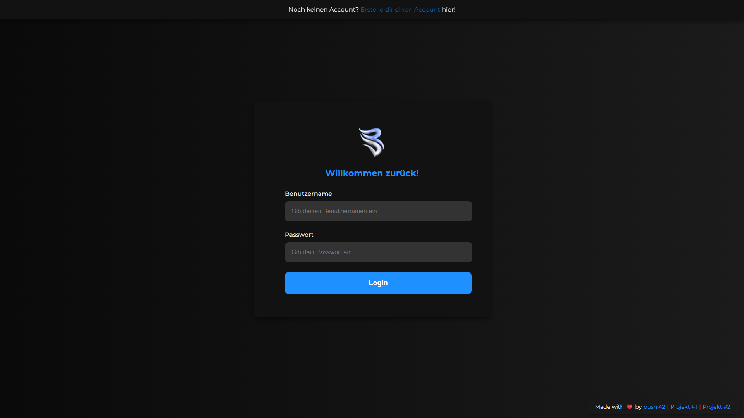Open the Projekt #2 footer link
744x418 pixels.
(716, 407)
